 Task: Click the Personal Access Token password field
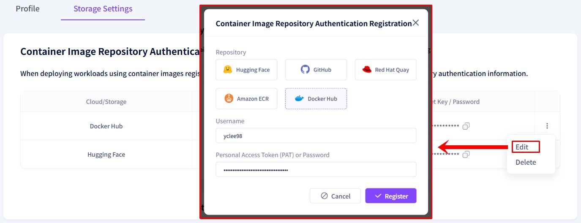click(x=316, y=170)
